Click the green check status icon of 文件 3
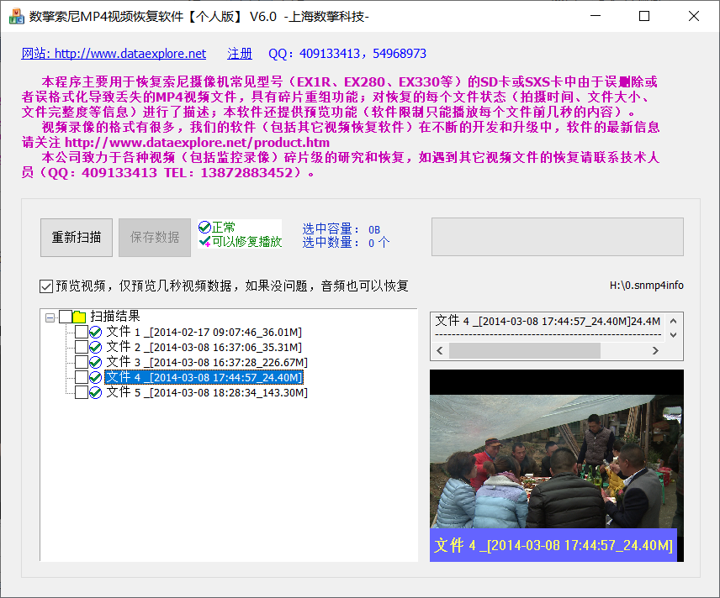 [96, 362]
